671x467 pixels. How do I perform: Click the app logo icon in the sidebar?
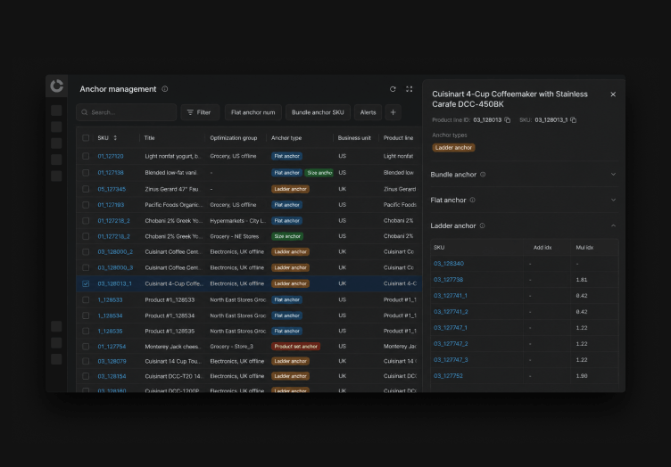(56, 86)
